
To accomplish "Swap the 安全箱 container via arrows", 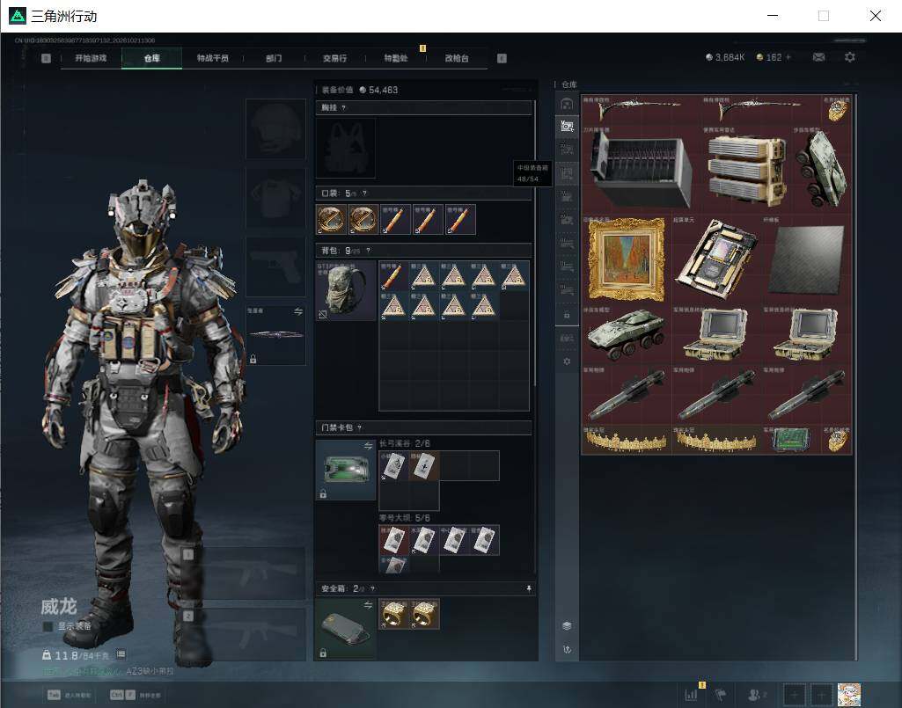I will [x=368, y=605].
